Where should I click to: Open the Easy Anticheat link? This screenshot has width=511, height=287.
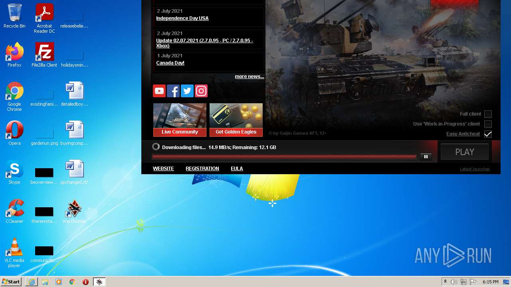463,134
